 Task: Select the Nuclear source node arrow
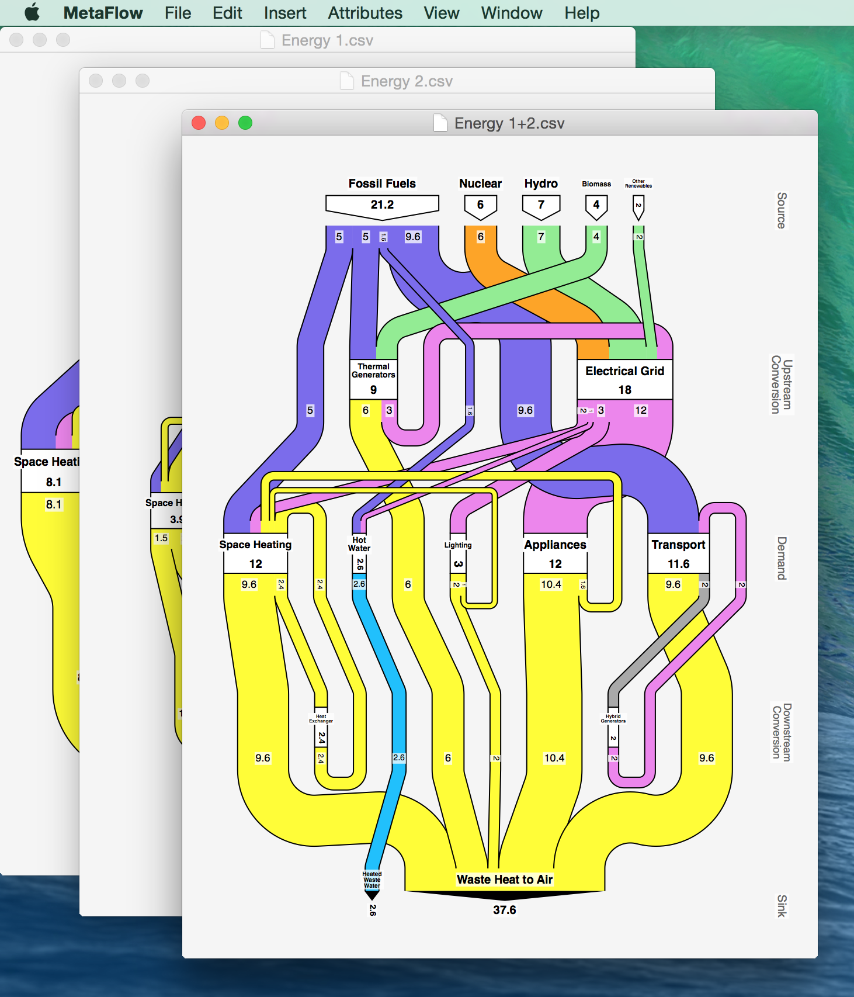pos(480,206)
